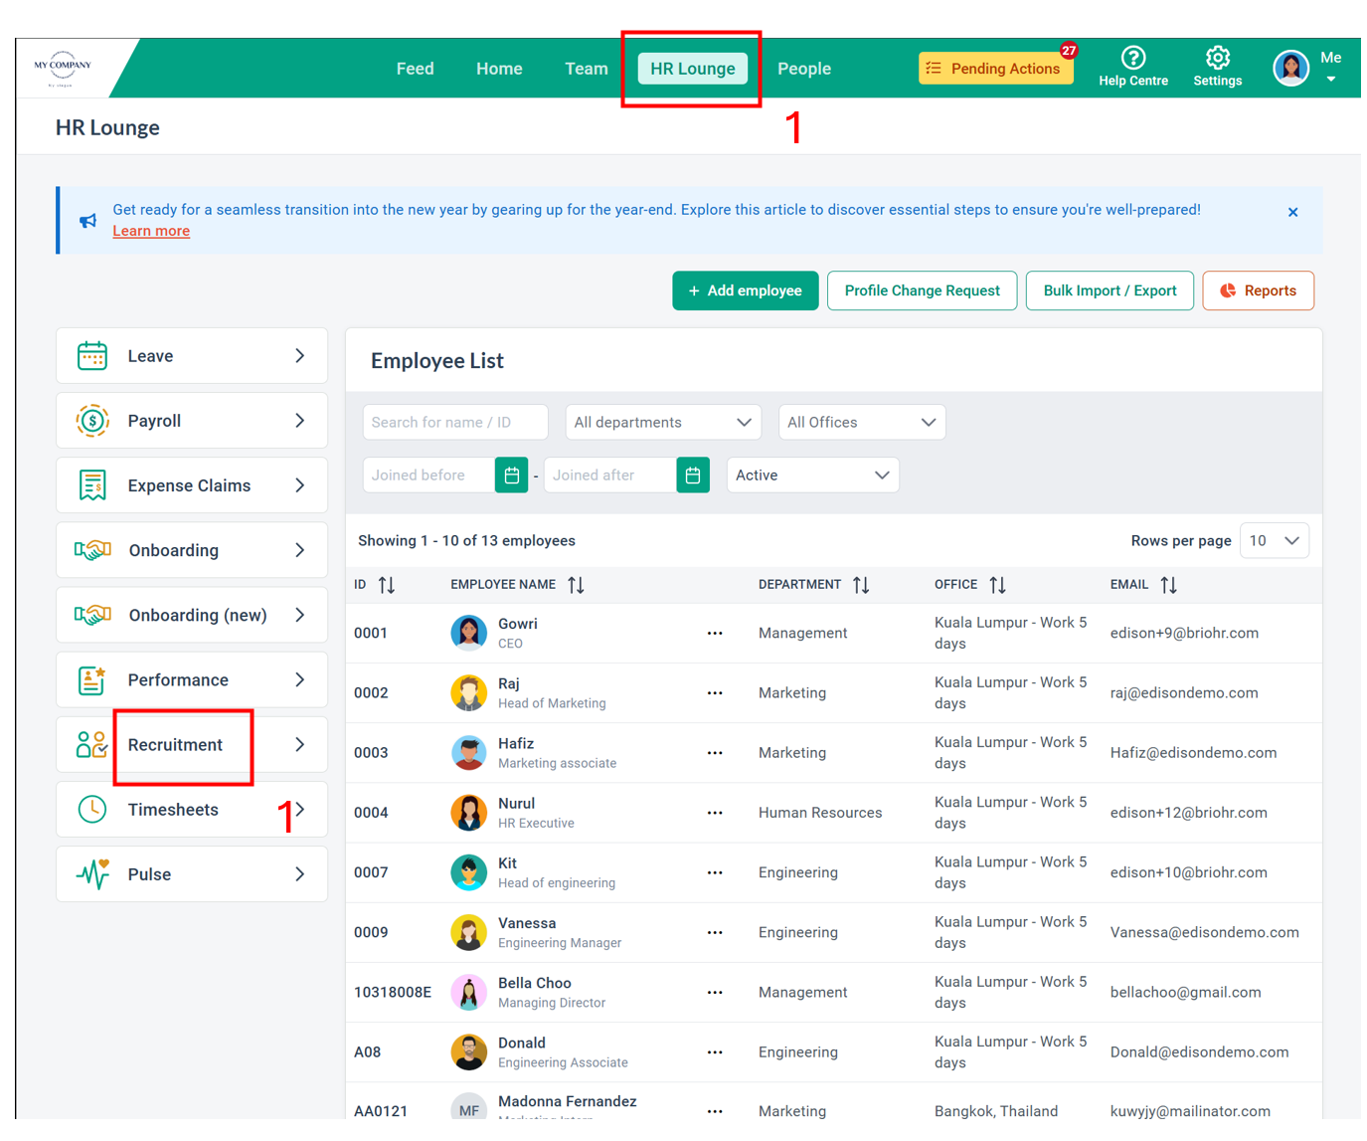This screenshot has height=1141, width=1367.
Task: Open the All Offices dropdown
Action: tap(861, 422)
